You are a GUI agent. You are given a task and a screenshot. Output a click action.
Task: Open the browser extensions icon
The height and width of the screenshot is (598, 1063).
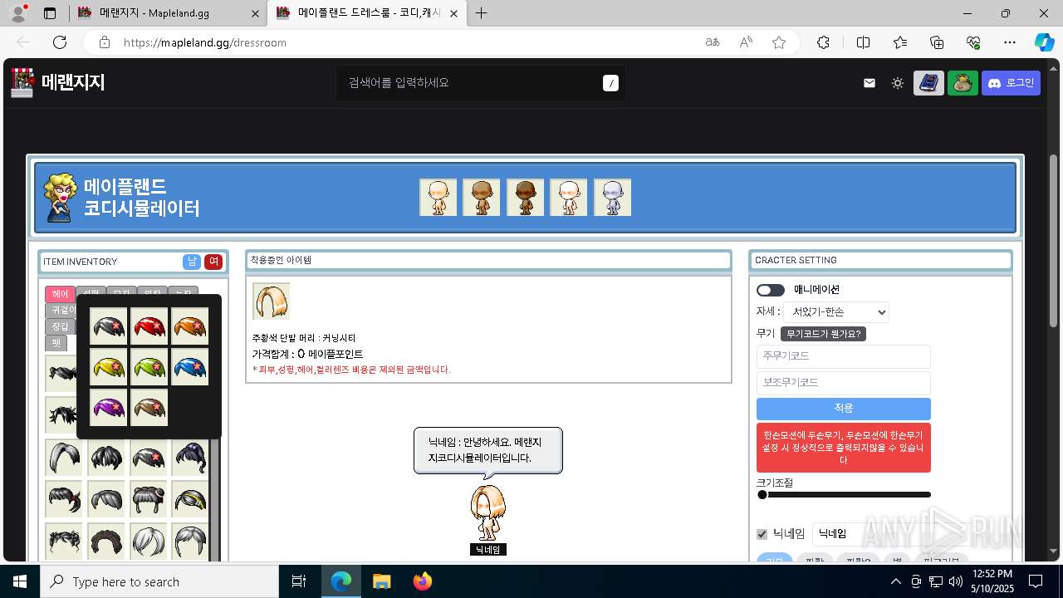(x=823, y=42)
